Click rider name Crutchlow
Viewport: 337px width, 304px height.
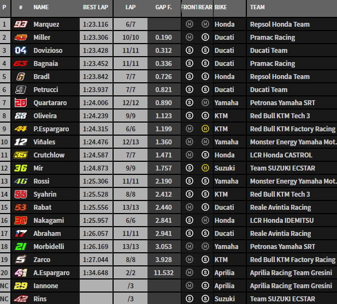(49, 155)
